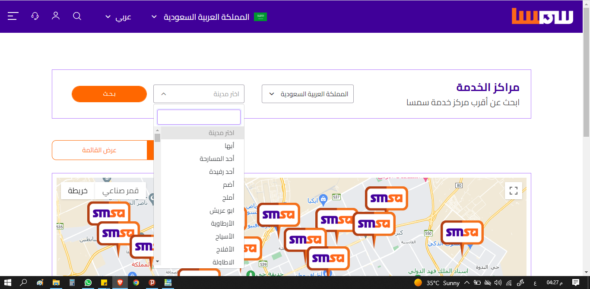Click the volume speaker tray icon
Viewport: 590px width, 289px height.
(x=498, y=283)
